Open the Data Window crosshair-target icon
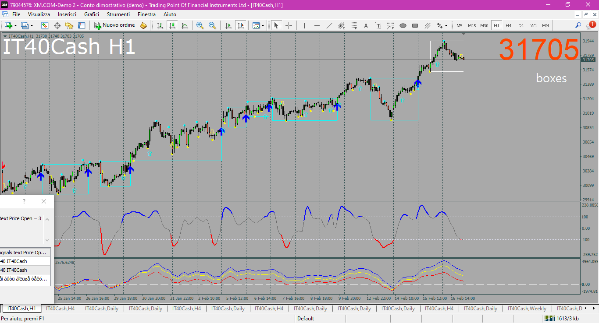 57,25
